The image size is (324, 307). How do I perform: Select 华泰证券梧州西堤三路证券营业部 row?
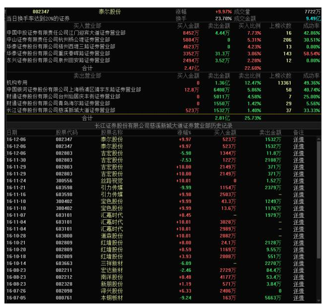click(x=163, y=47)
